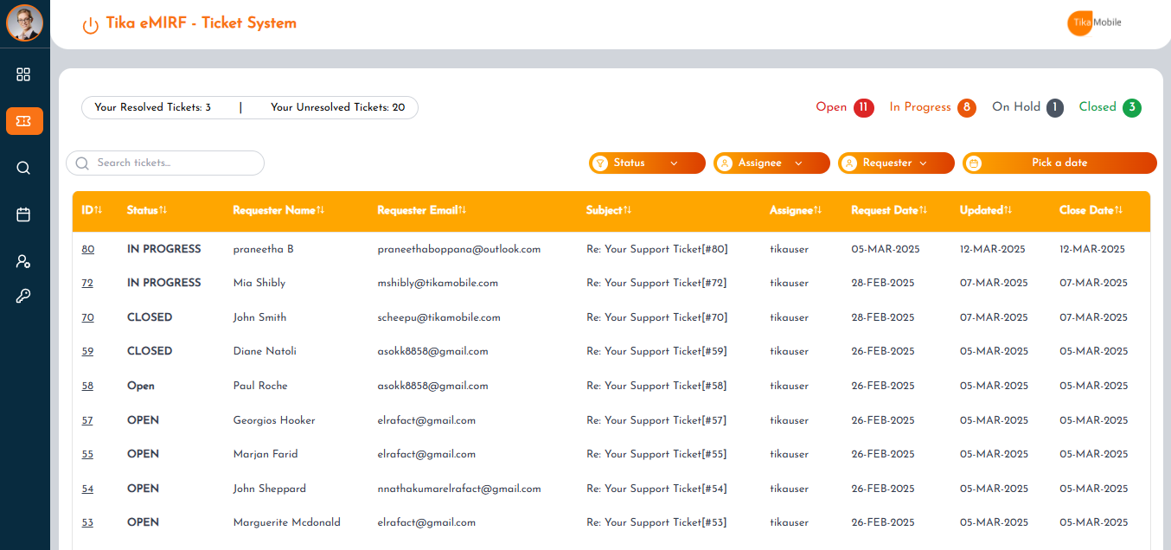
Task: Click email praneethaboppana@outlook.com
Action: coord(459,249)
